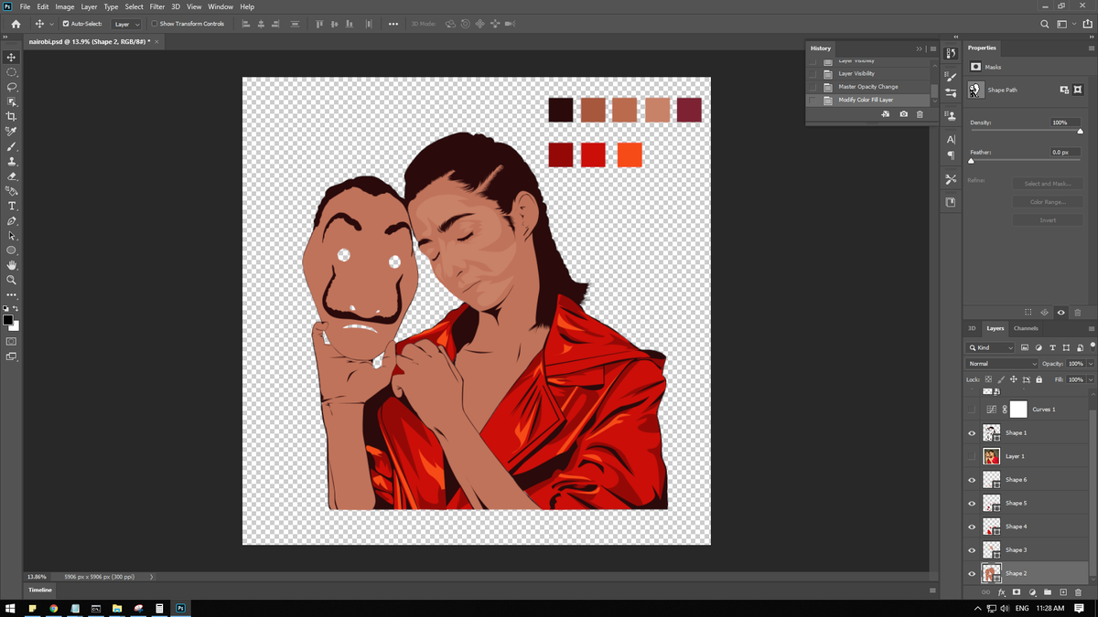Open the Window menu
1098x617 pixels.
click(221, 6)
